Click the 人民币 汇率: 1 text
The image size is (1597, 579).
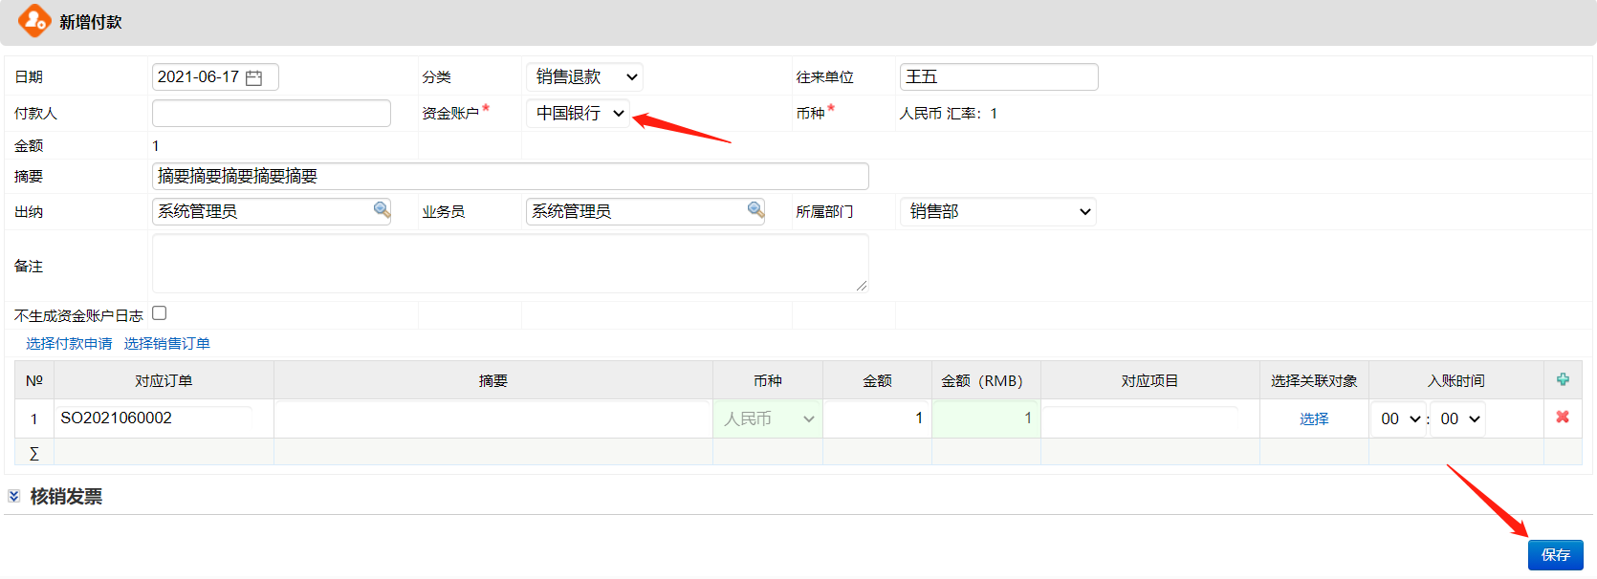click(x=949, y=113)
